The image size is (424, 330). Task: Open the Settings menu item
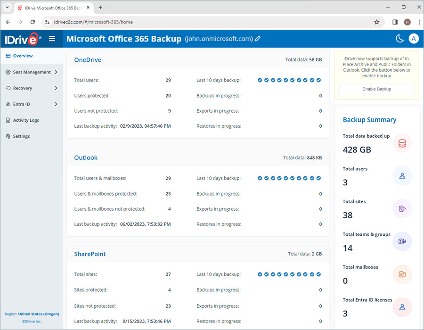coord(32,136)
